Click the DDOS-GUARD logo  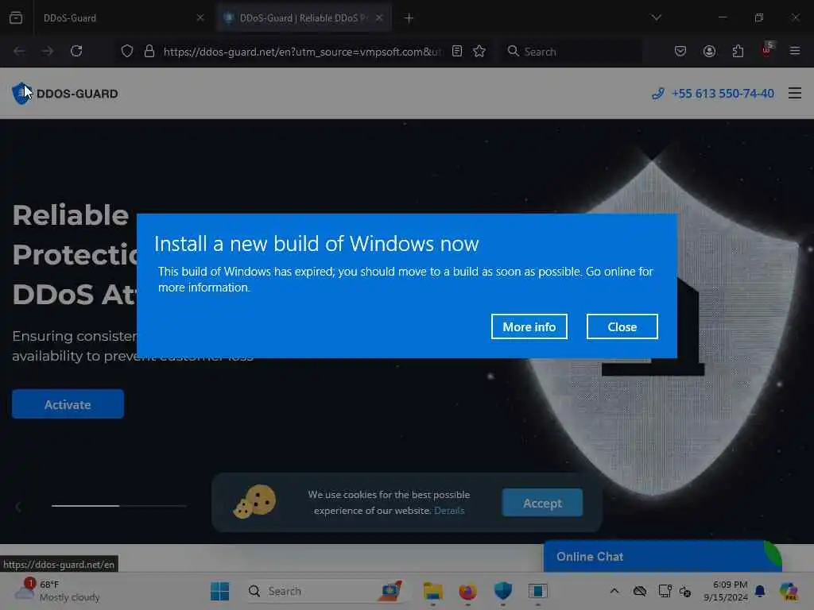click(x=65, y=94)
